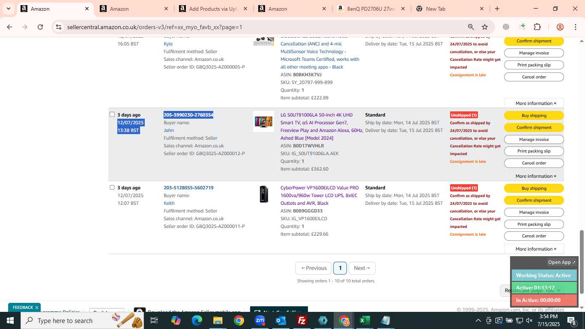This screenshot has width=585, height=329.
Task: Open the LG 50UT91006LA product link
Action: tap(322, 126)
